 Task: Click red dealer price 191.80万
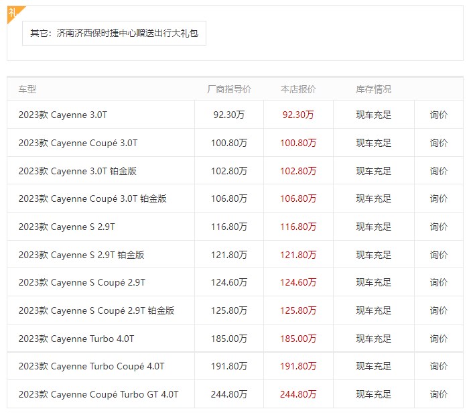[298, 366]
